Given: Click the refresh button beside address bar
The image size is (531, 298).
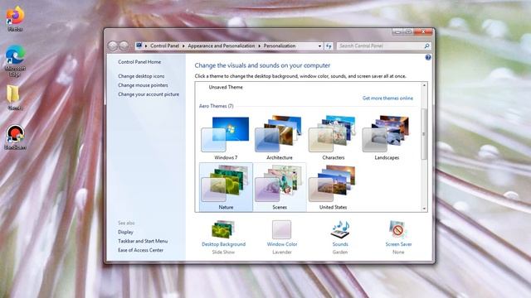Looking at the screenshot, I should [329, 46].
